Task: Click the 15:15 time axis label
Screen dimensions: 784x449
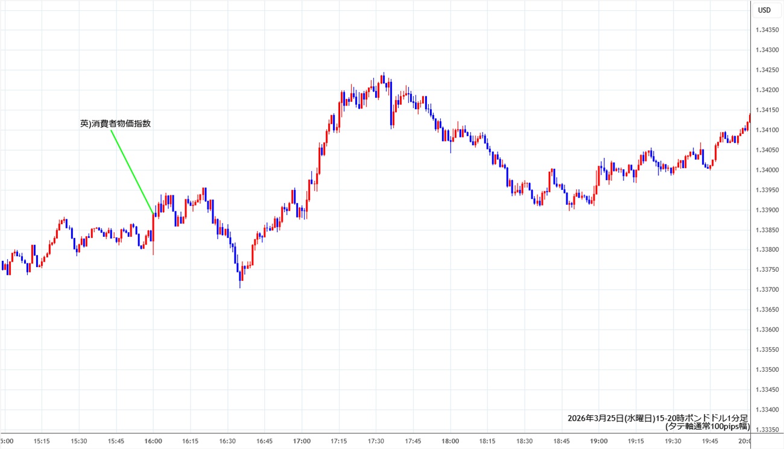Action: pyautogui.click(x=42, y=441)
